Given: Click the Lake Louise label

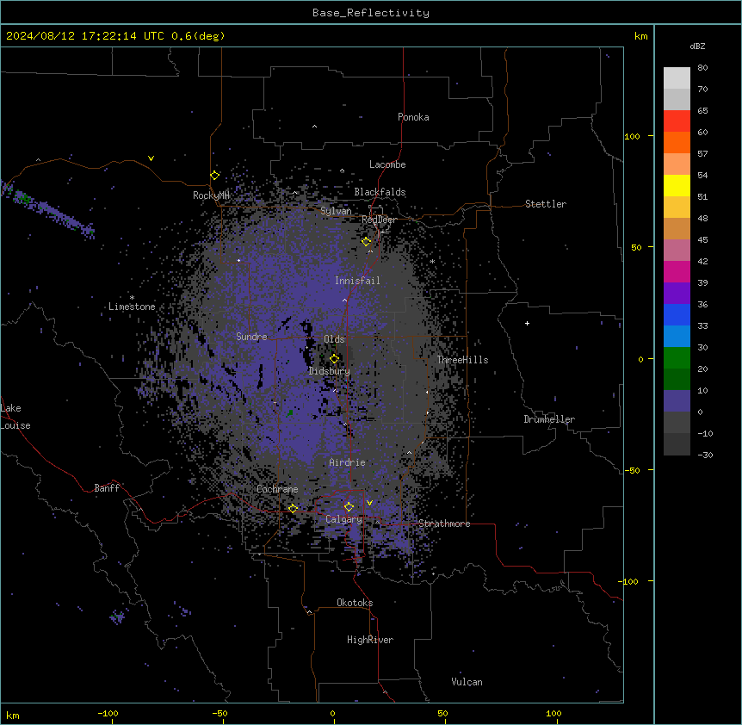Looking at the screenshot, I should 14,417.
